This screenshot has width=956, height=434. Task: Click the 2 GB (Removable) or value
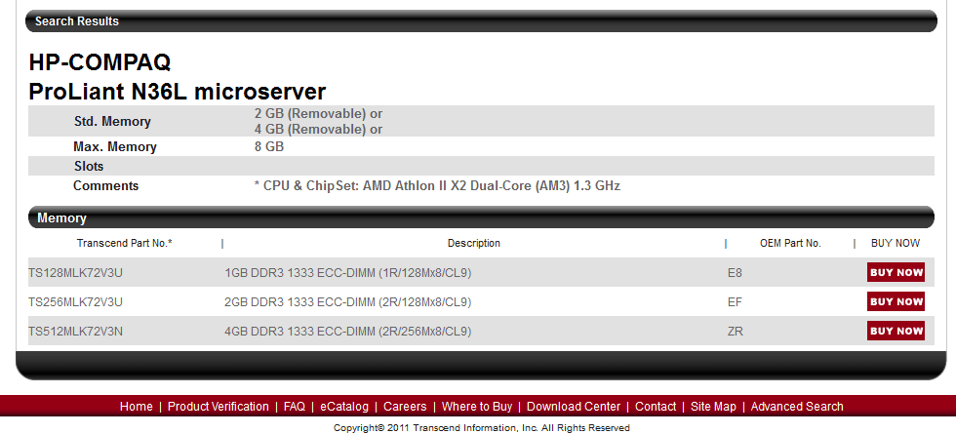[x=318, y=114]
